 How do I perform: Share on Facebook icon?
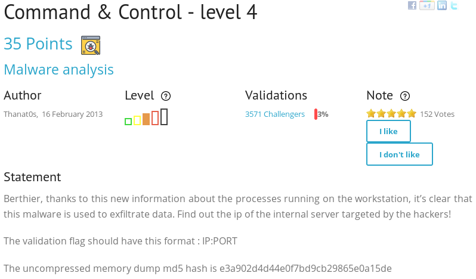[412, 5]
